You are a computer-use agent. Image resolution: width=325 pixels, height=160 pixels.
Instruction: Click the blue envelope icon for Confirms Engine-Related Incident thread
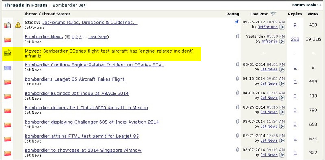(x=8, y=68)
